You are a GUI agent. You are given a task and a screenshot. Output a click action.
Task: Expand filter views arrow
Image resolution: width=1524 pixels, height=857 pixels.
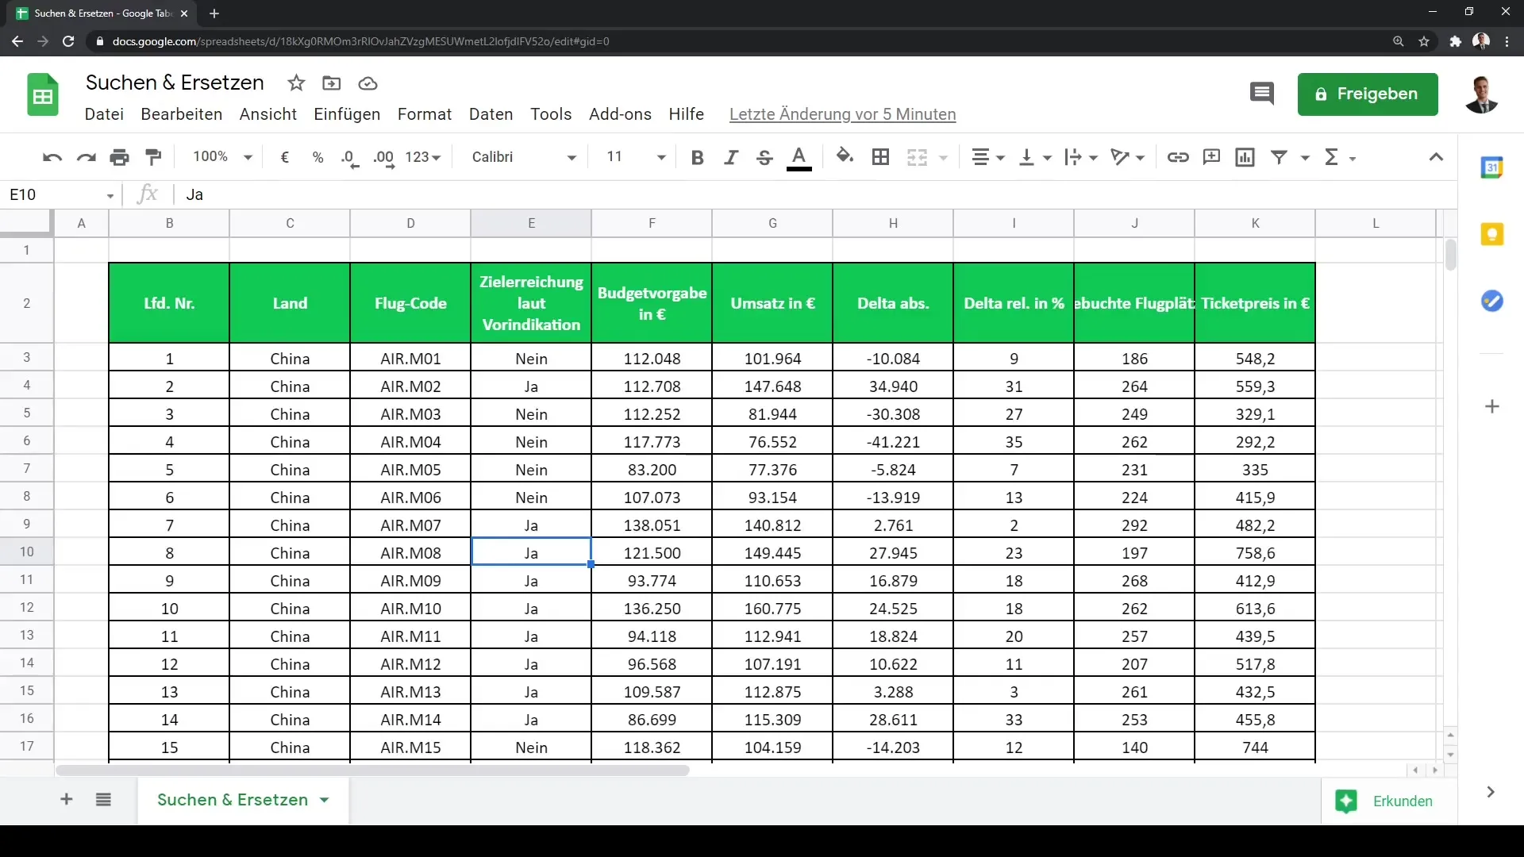(x=1305, y=157)
